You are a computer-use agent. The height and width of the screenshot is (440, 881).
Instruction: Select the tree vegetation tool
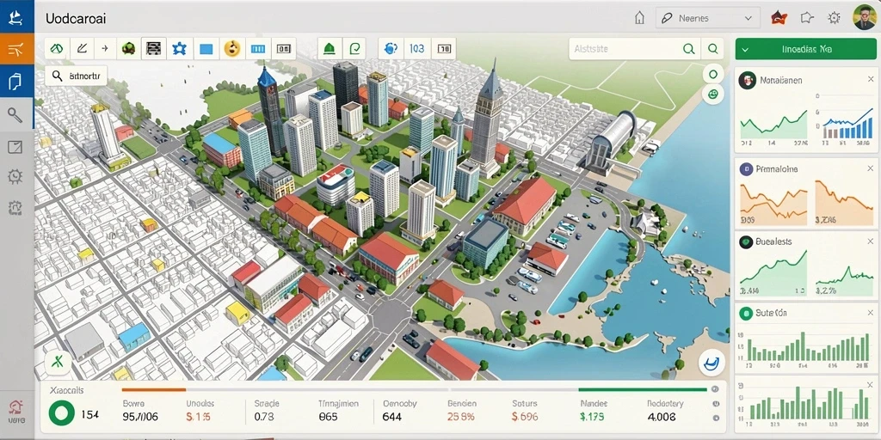(129, 49)
